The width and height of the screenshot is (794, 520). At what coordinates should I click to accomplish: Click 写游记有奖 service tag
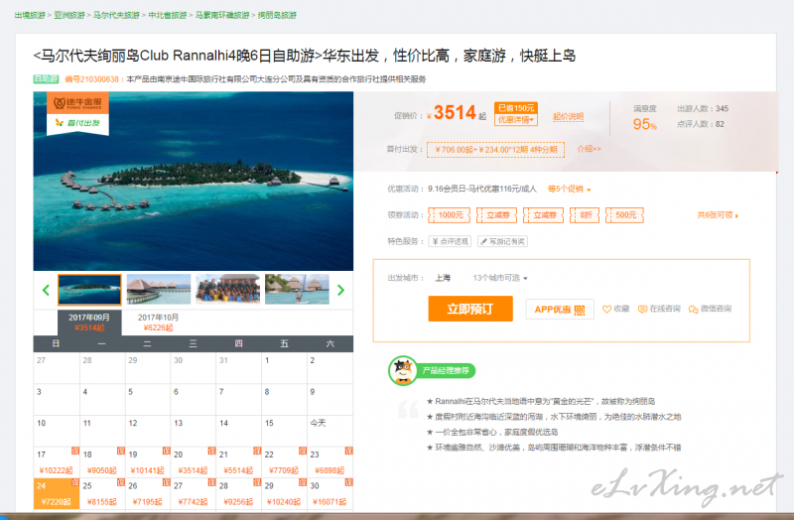[x=503, y=241]
